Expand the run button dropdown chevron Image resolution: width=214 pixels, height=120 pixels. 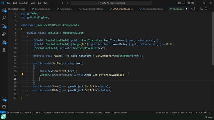[198, 9]
